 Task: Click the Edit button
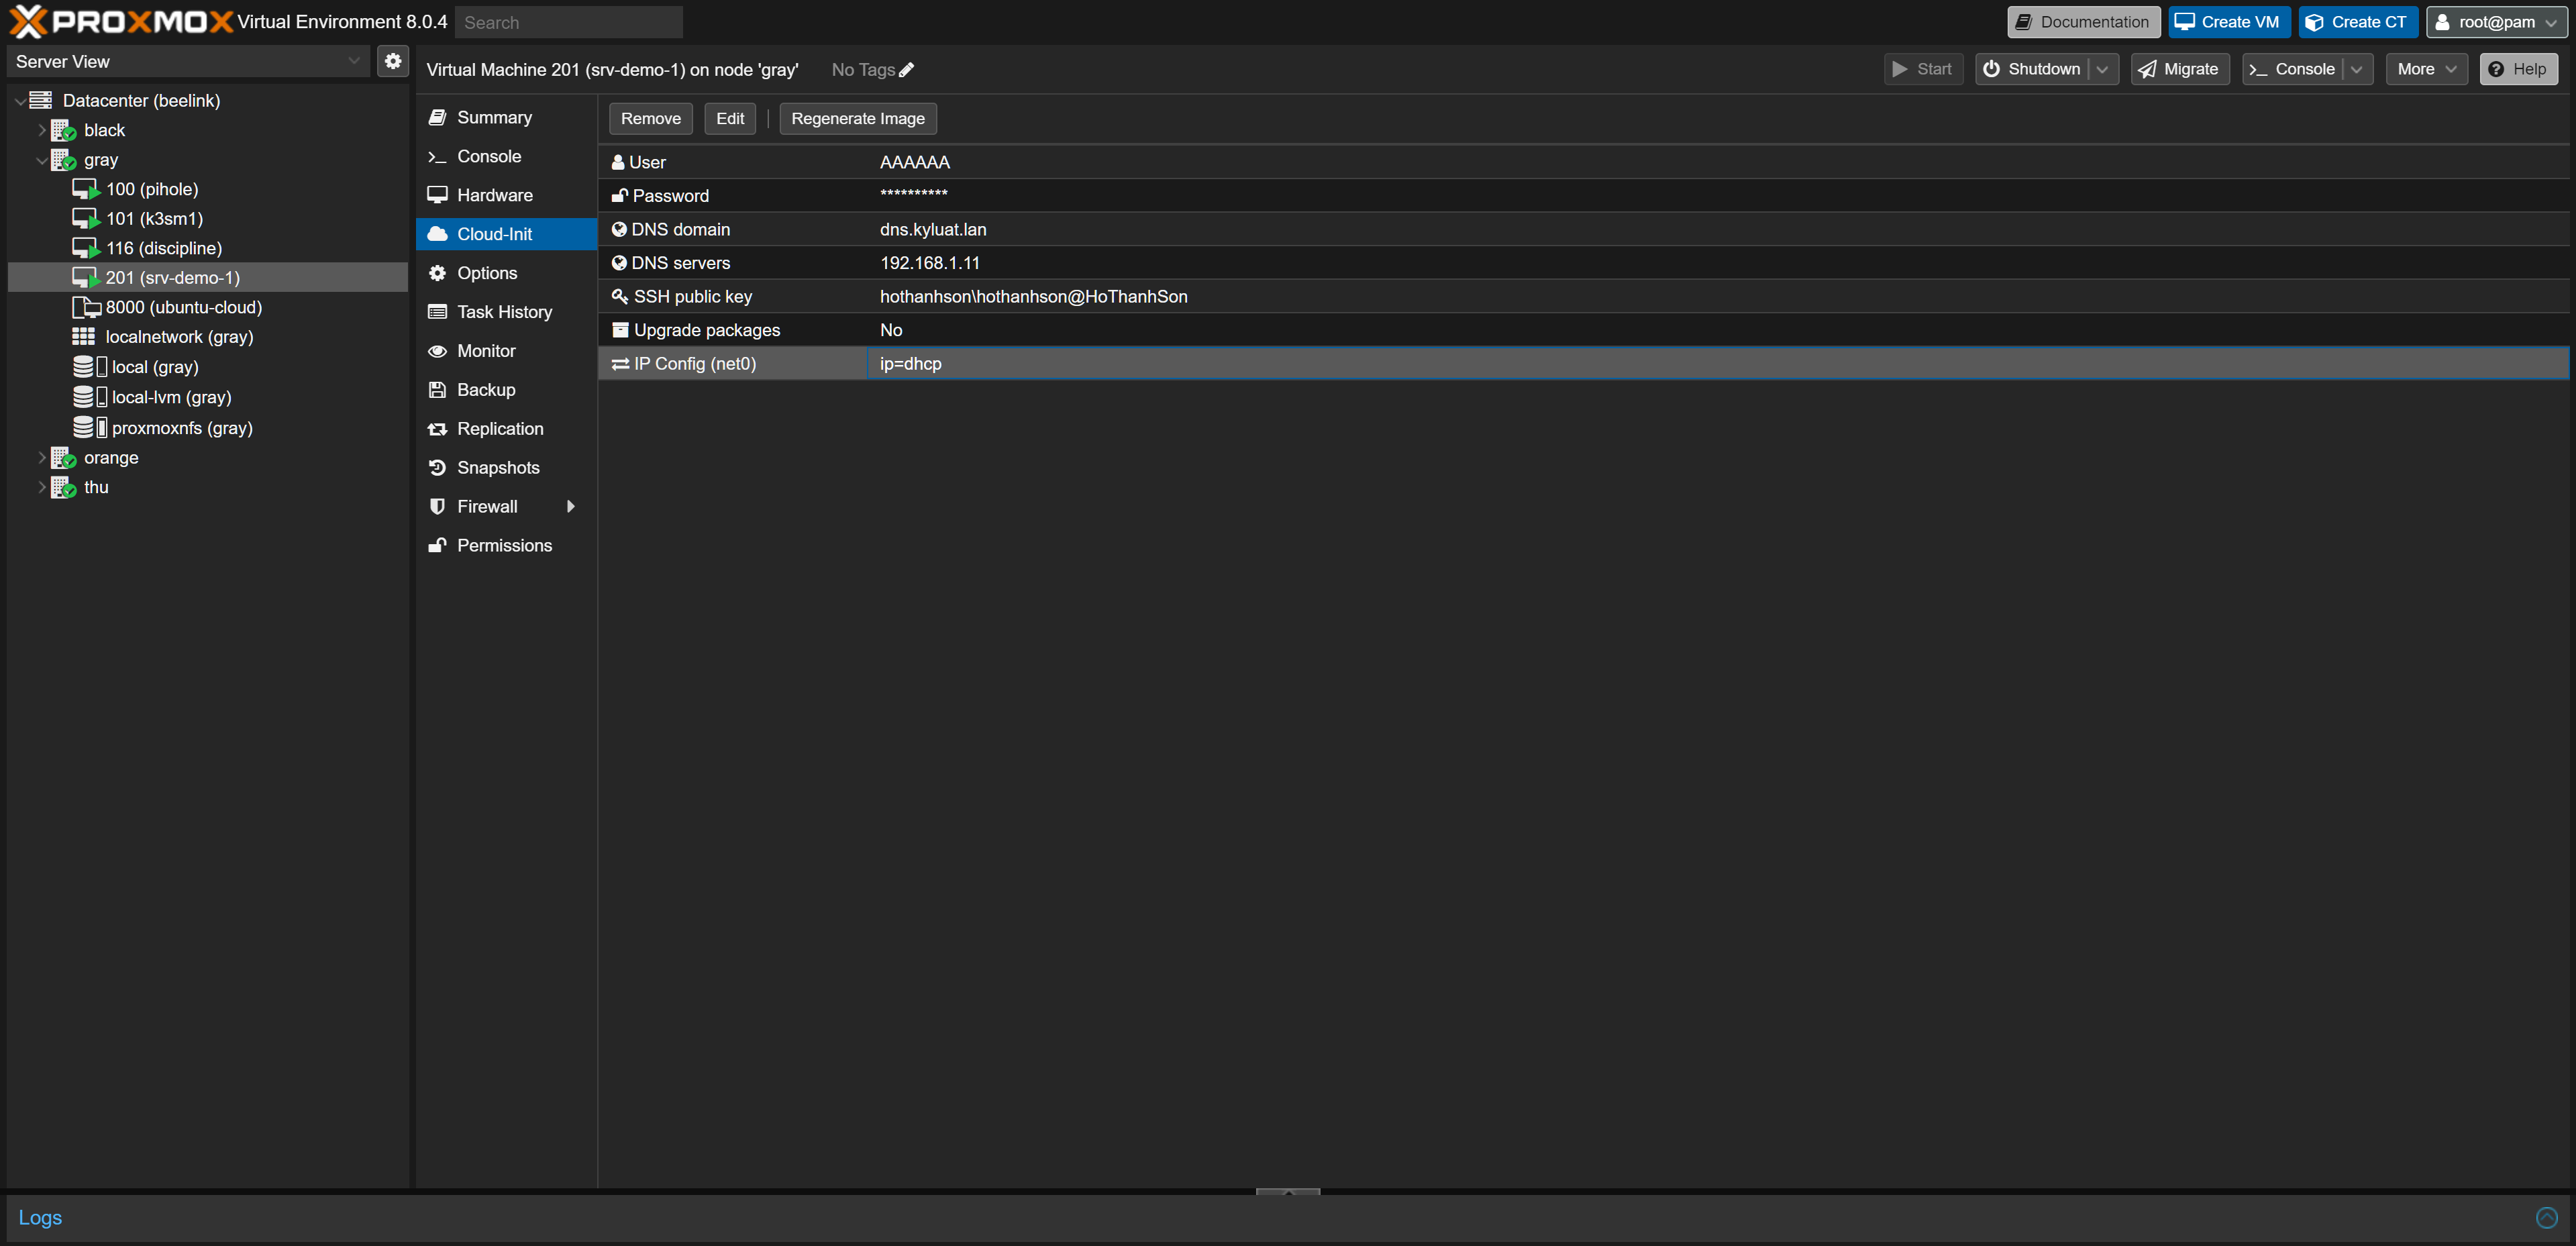tap(730, 118)
